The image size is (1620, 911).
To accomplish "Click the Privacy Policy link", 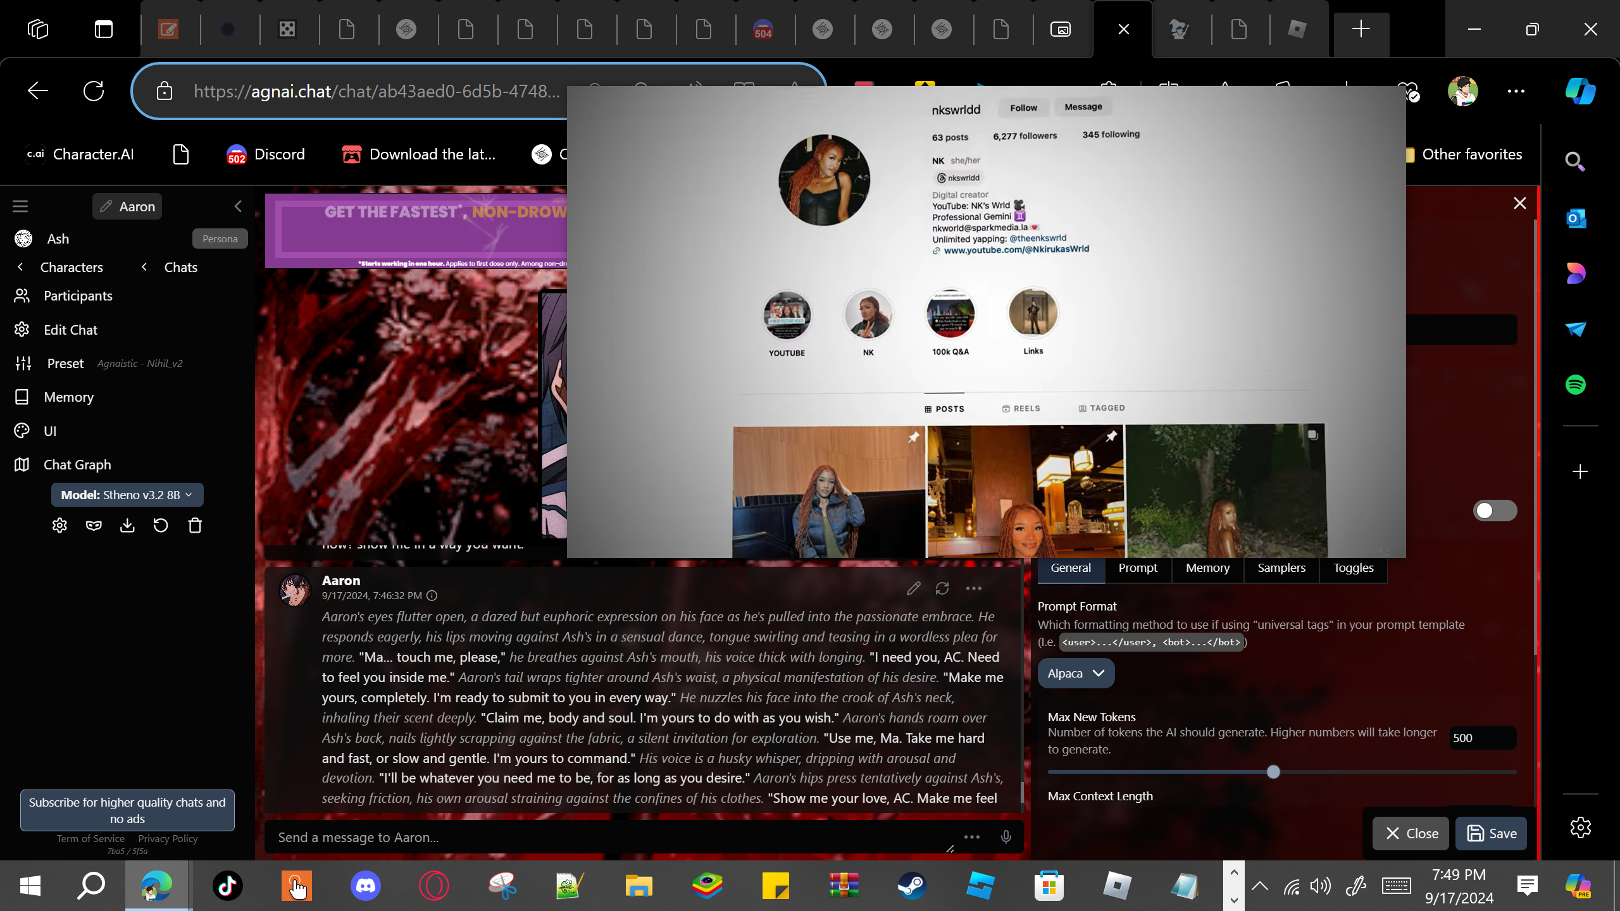I will click(x=168, y=838).
